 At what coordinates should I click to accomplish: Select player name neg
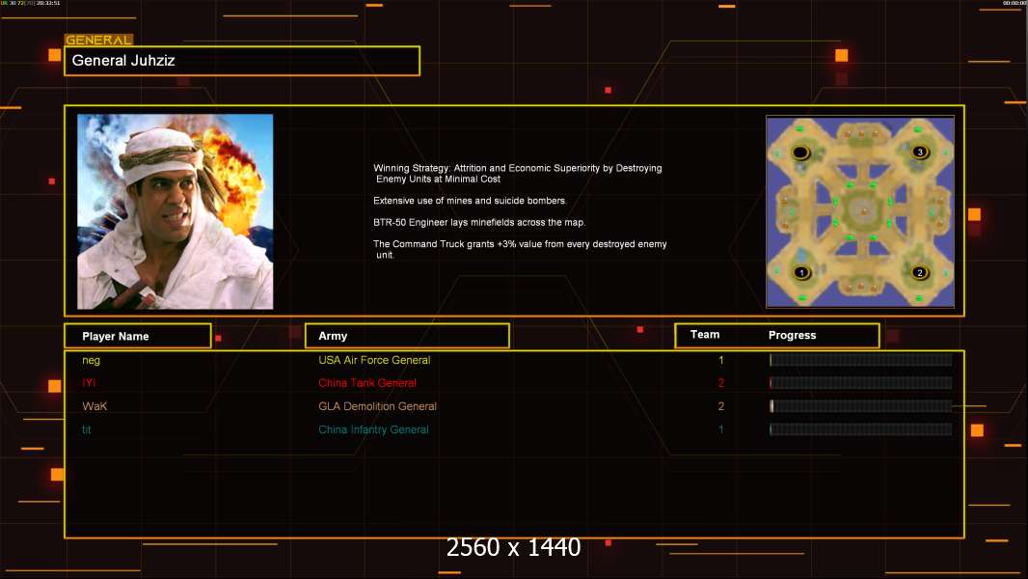point(91,360)
